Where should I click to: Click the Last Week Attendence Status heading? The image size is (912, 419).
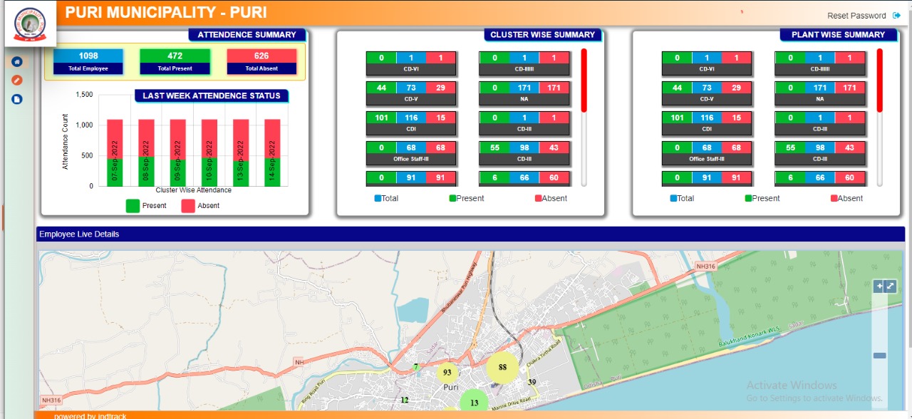pos(212,95)
